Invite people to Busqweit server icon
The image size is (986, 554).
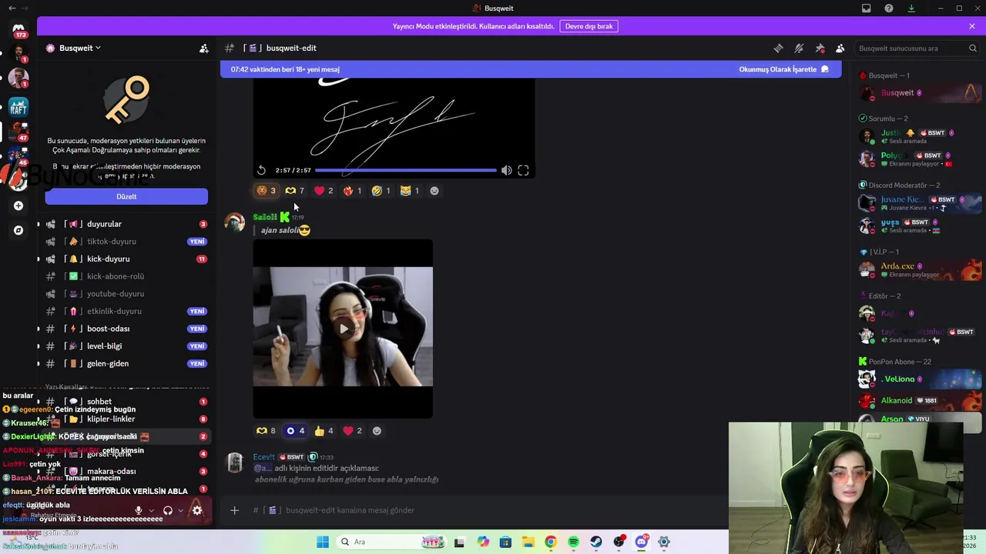click(x=203, y=48)
